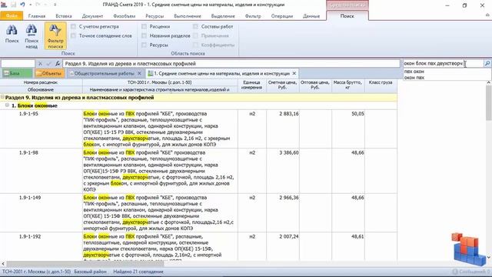The image size is (492, 277).
Task: Collapse Раздел 9 section expander
Action: (2, 98)
